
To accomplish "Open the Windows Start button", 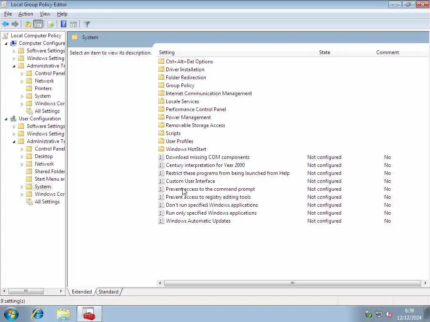I will click(x=11, y=314).
